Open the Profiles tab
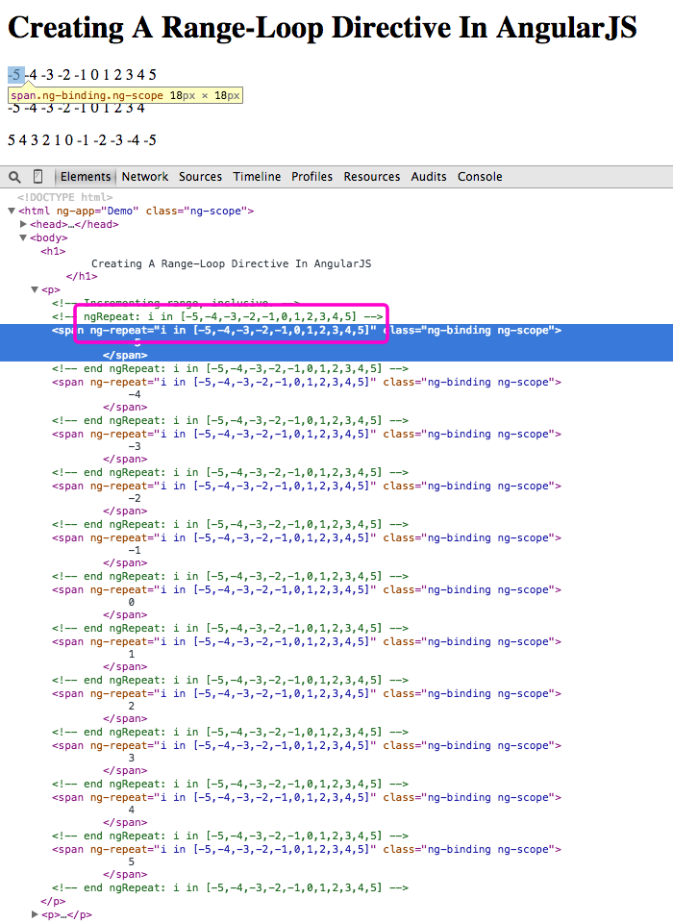This screenshot has width=673, height=923. (312, 177)
